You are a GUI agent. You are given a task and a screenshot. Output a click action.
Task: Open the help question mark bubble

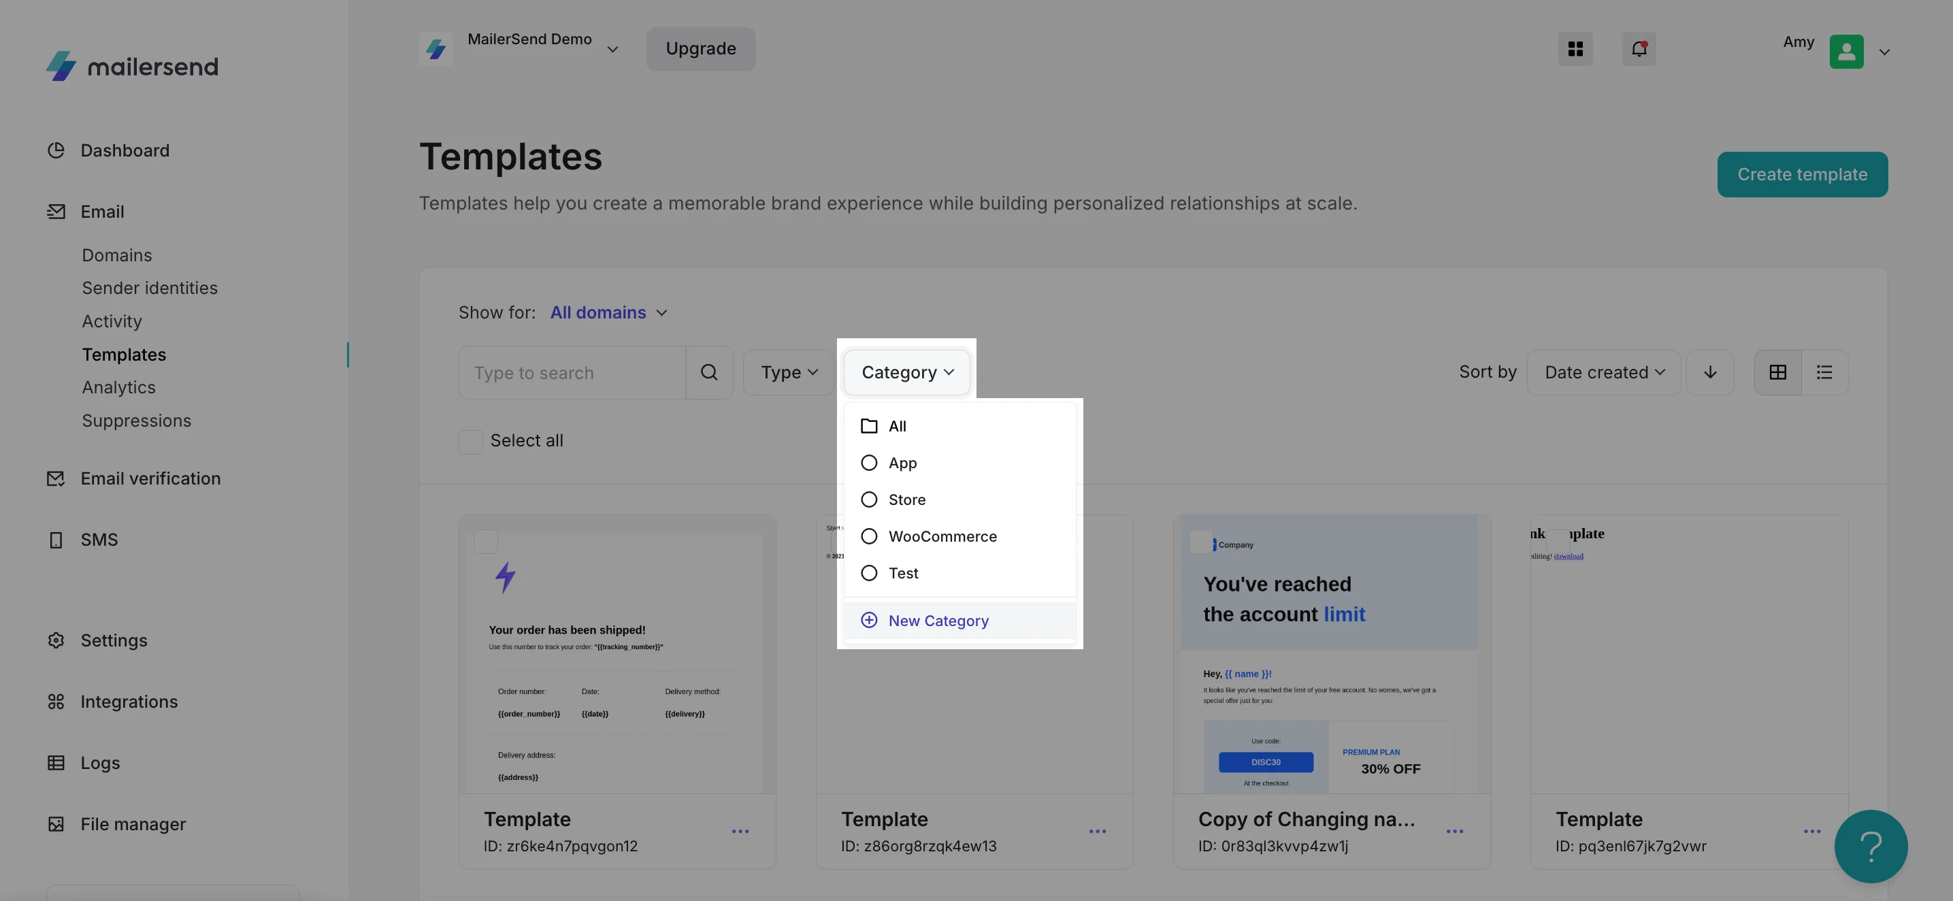(1871, 847)
